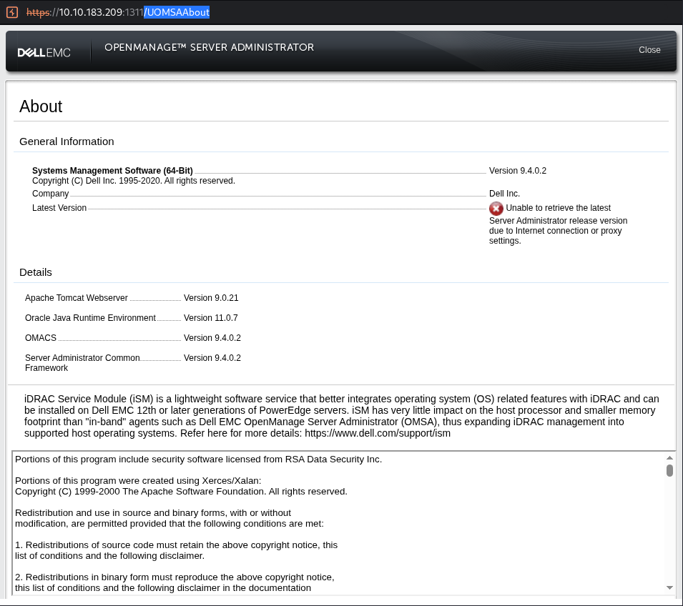Screen dimensions: 683x606
Task: Click the Details section heading
Action: (x=36, y=272)
